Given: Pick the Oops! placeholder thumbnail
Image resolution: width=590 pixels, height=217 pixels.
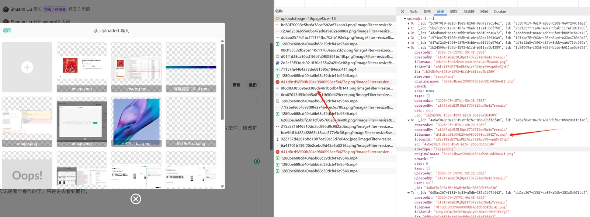Looking at the screenshot, I should pos(27,171).
